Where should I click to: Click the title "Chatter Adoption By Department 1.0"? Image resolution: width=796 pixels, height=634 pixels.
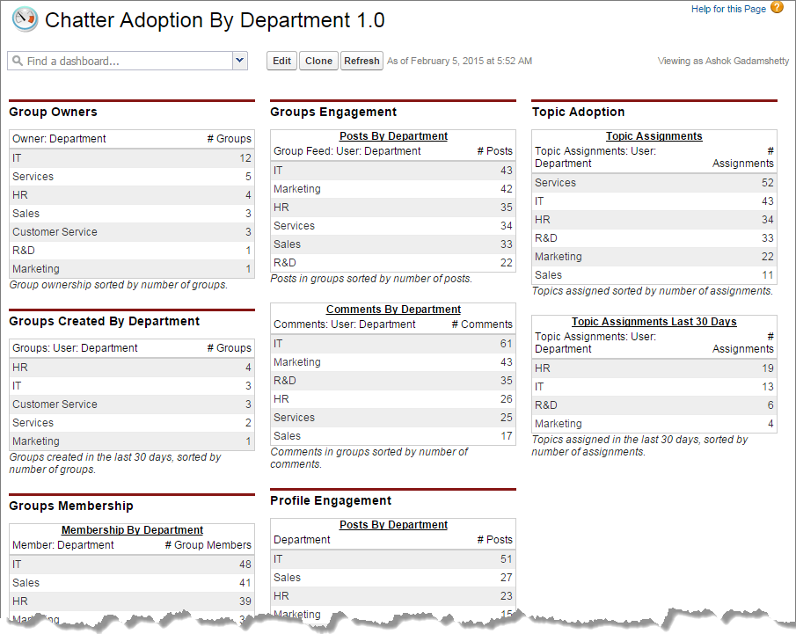pyautogui.click(x=215, y=20)
